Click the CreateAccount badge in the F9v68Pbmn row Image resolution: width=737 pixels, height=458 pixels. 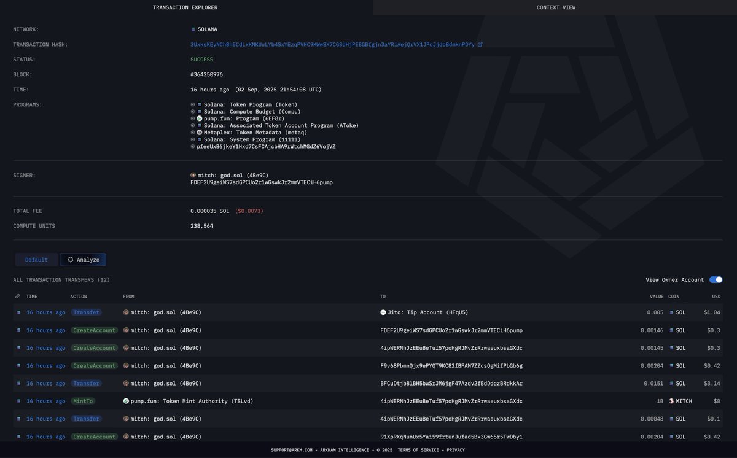tap(94, 366)
